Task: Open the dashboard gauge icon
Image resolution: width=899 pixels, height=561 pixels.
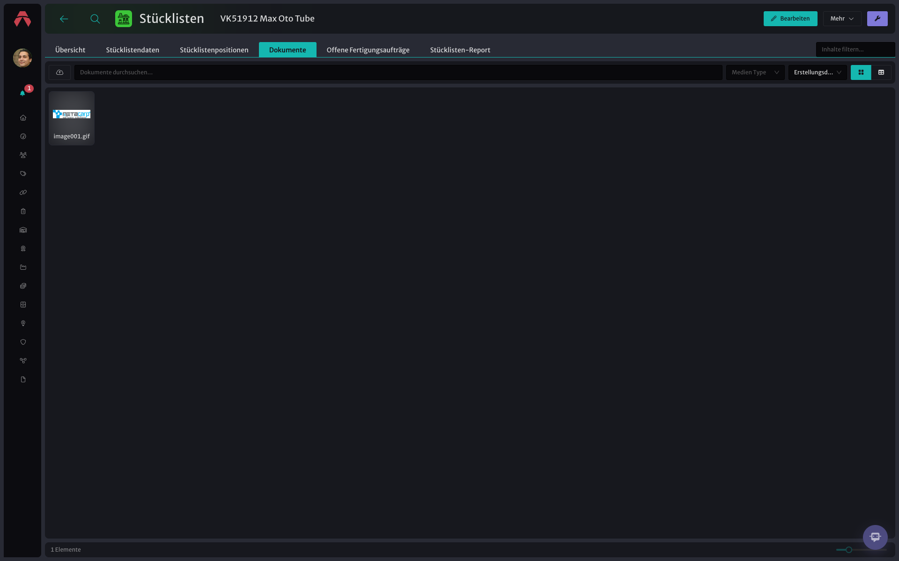Action: point(23,137)
